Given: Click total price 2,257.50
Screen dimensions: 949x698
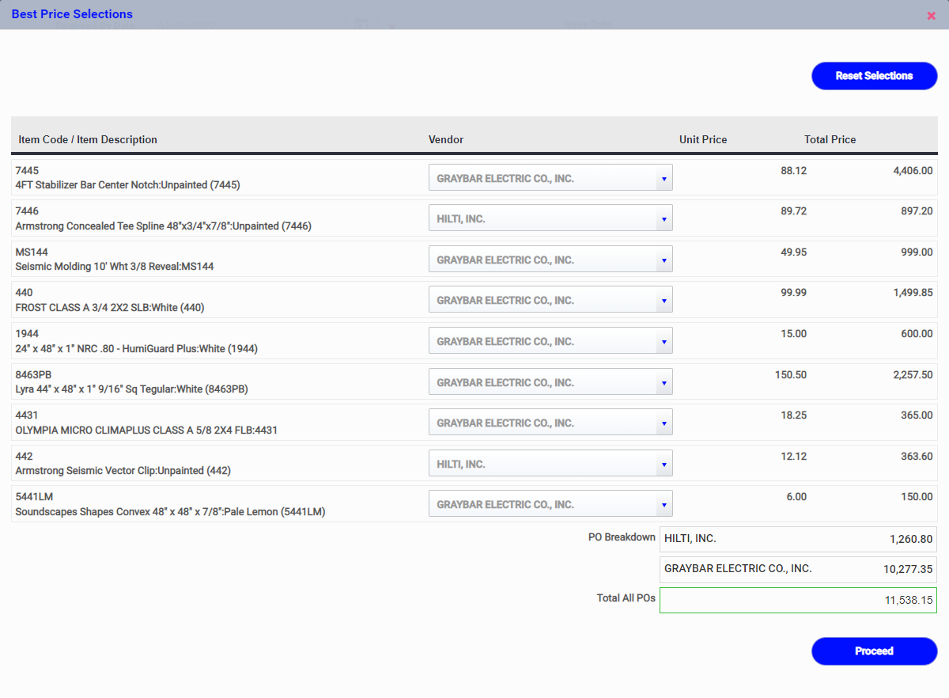Looking at the screenshot, I should tap(913, 375).
